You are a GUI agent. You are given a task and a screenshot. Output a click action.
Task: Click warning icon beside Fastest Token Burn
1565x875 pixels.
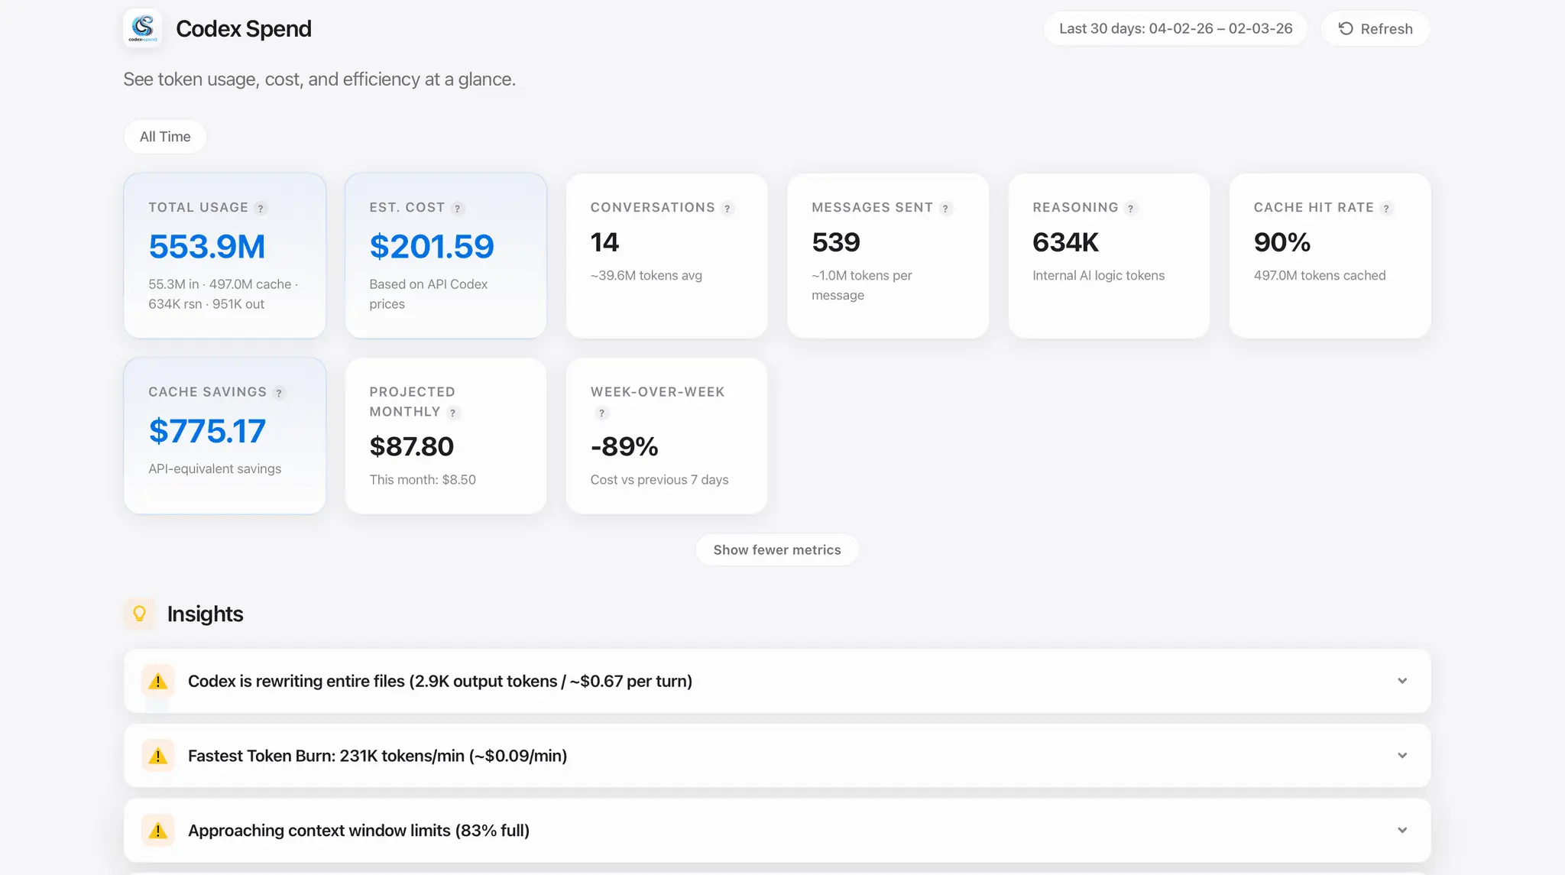point(157,756)
